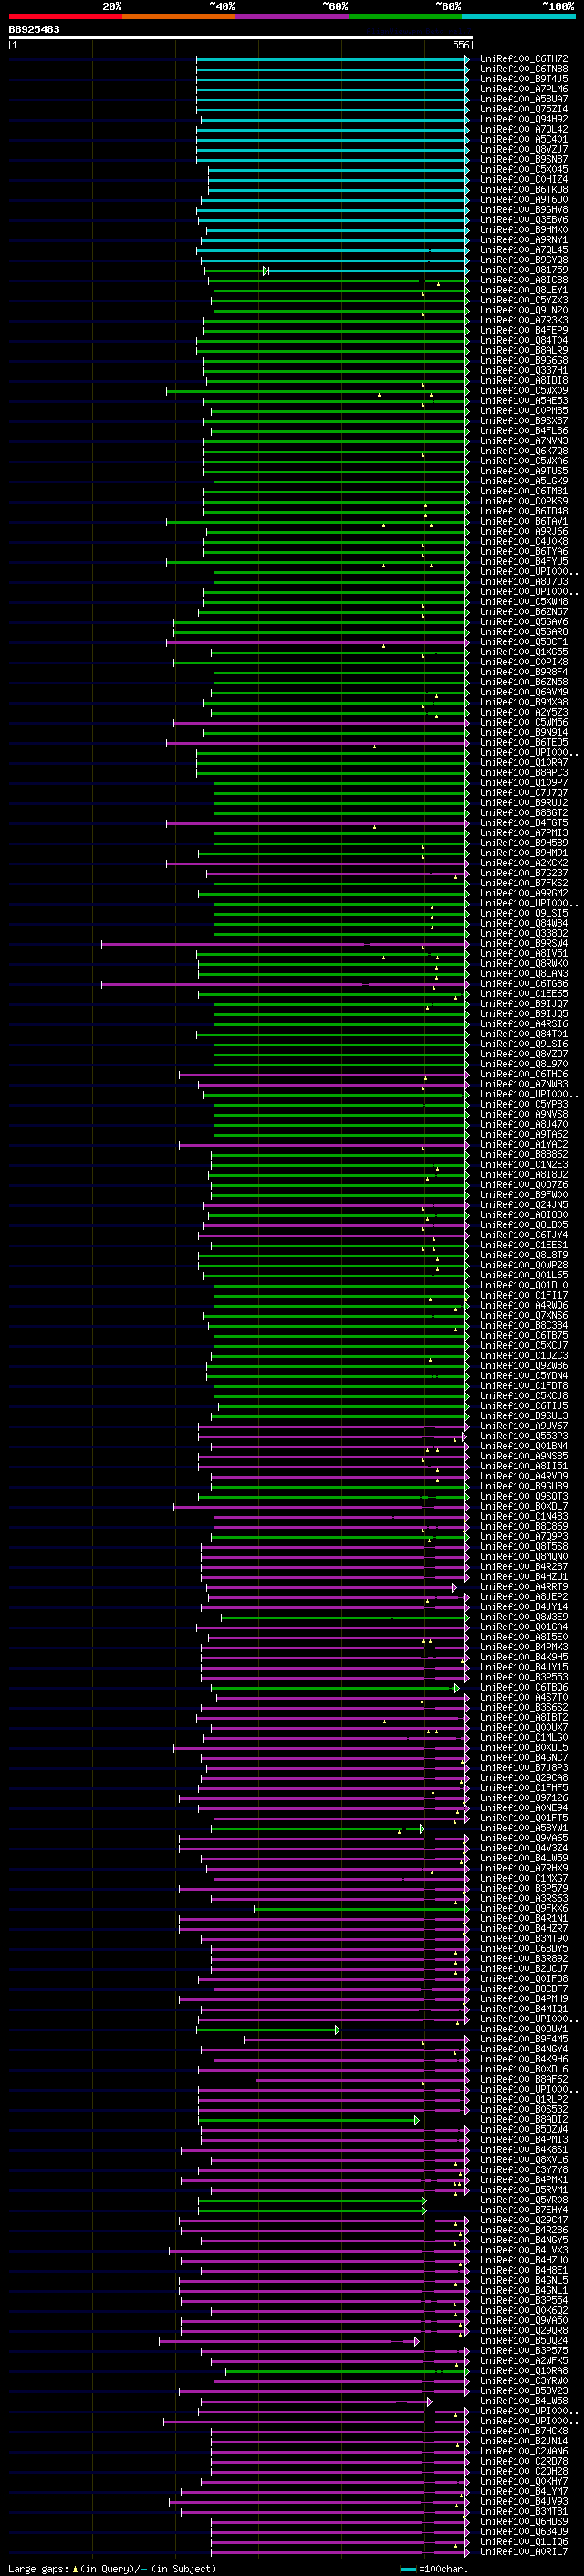This screenshot has width=584, height=2576.
Task: Select the UniRef100_C6TBQ6 label
Action: (524, 1688)
